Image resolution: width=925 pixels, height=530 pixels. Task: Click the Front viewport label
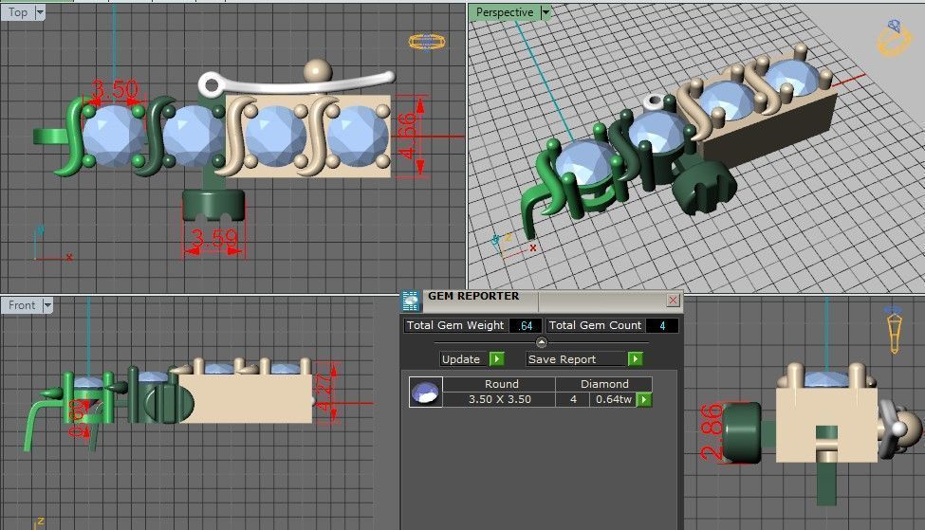coord(22,305)
